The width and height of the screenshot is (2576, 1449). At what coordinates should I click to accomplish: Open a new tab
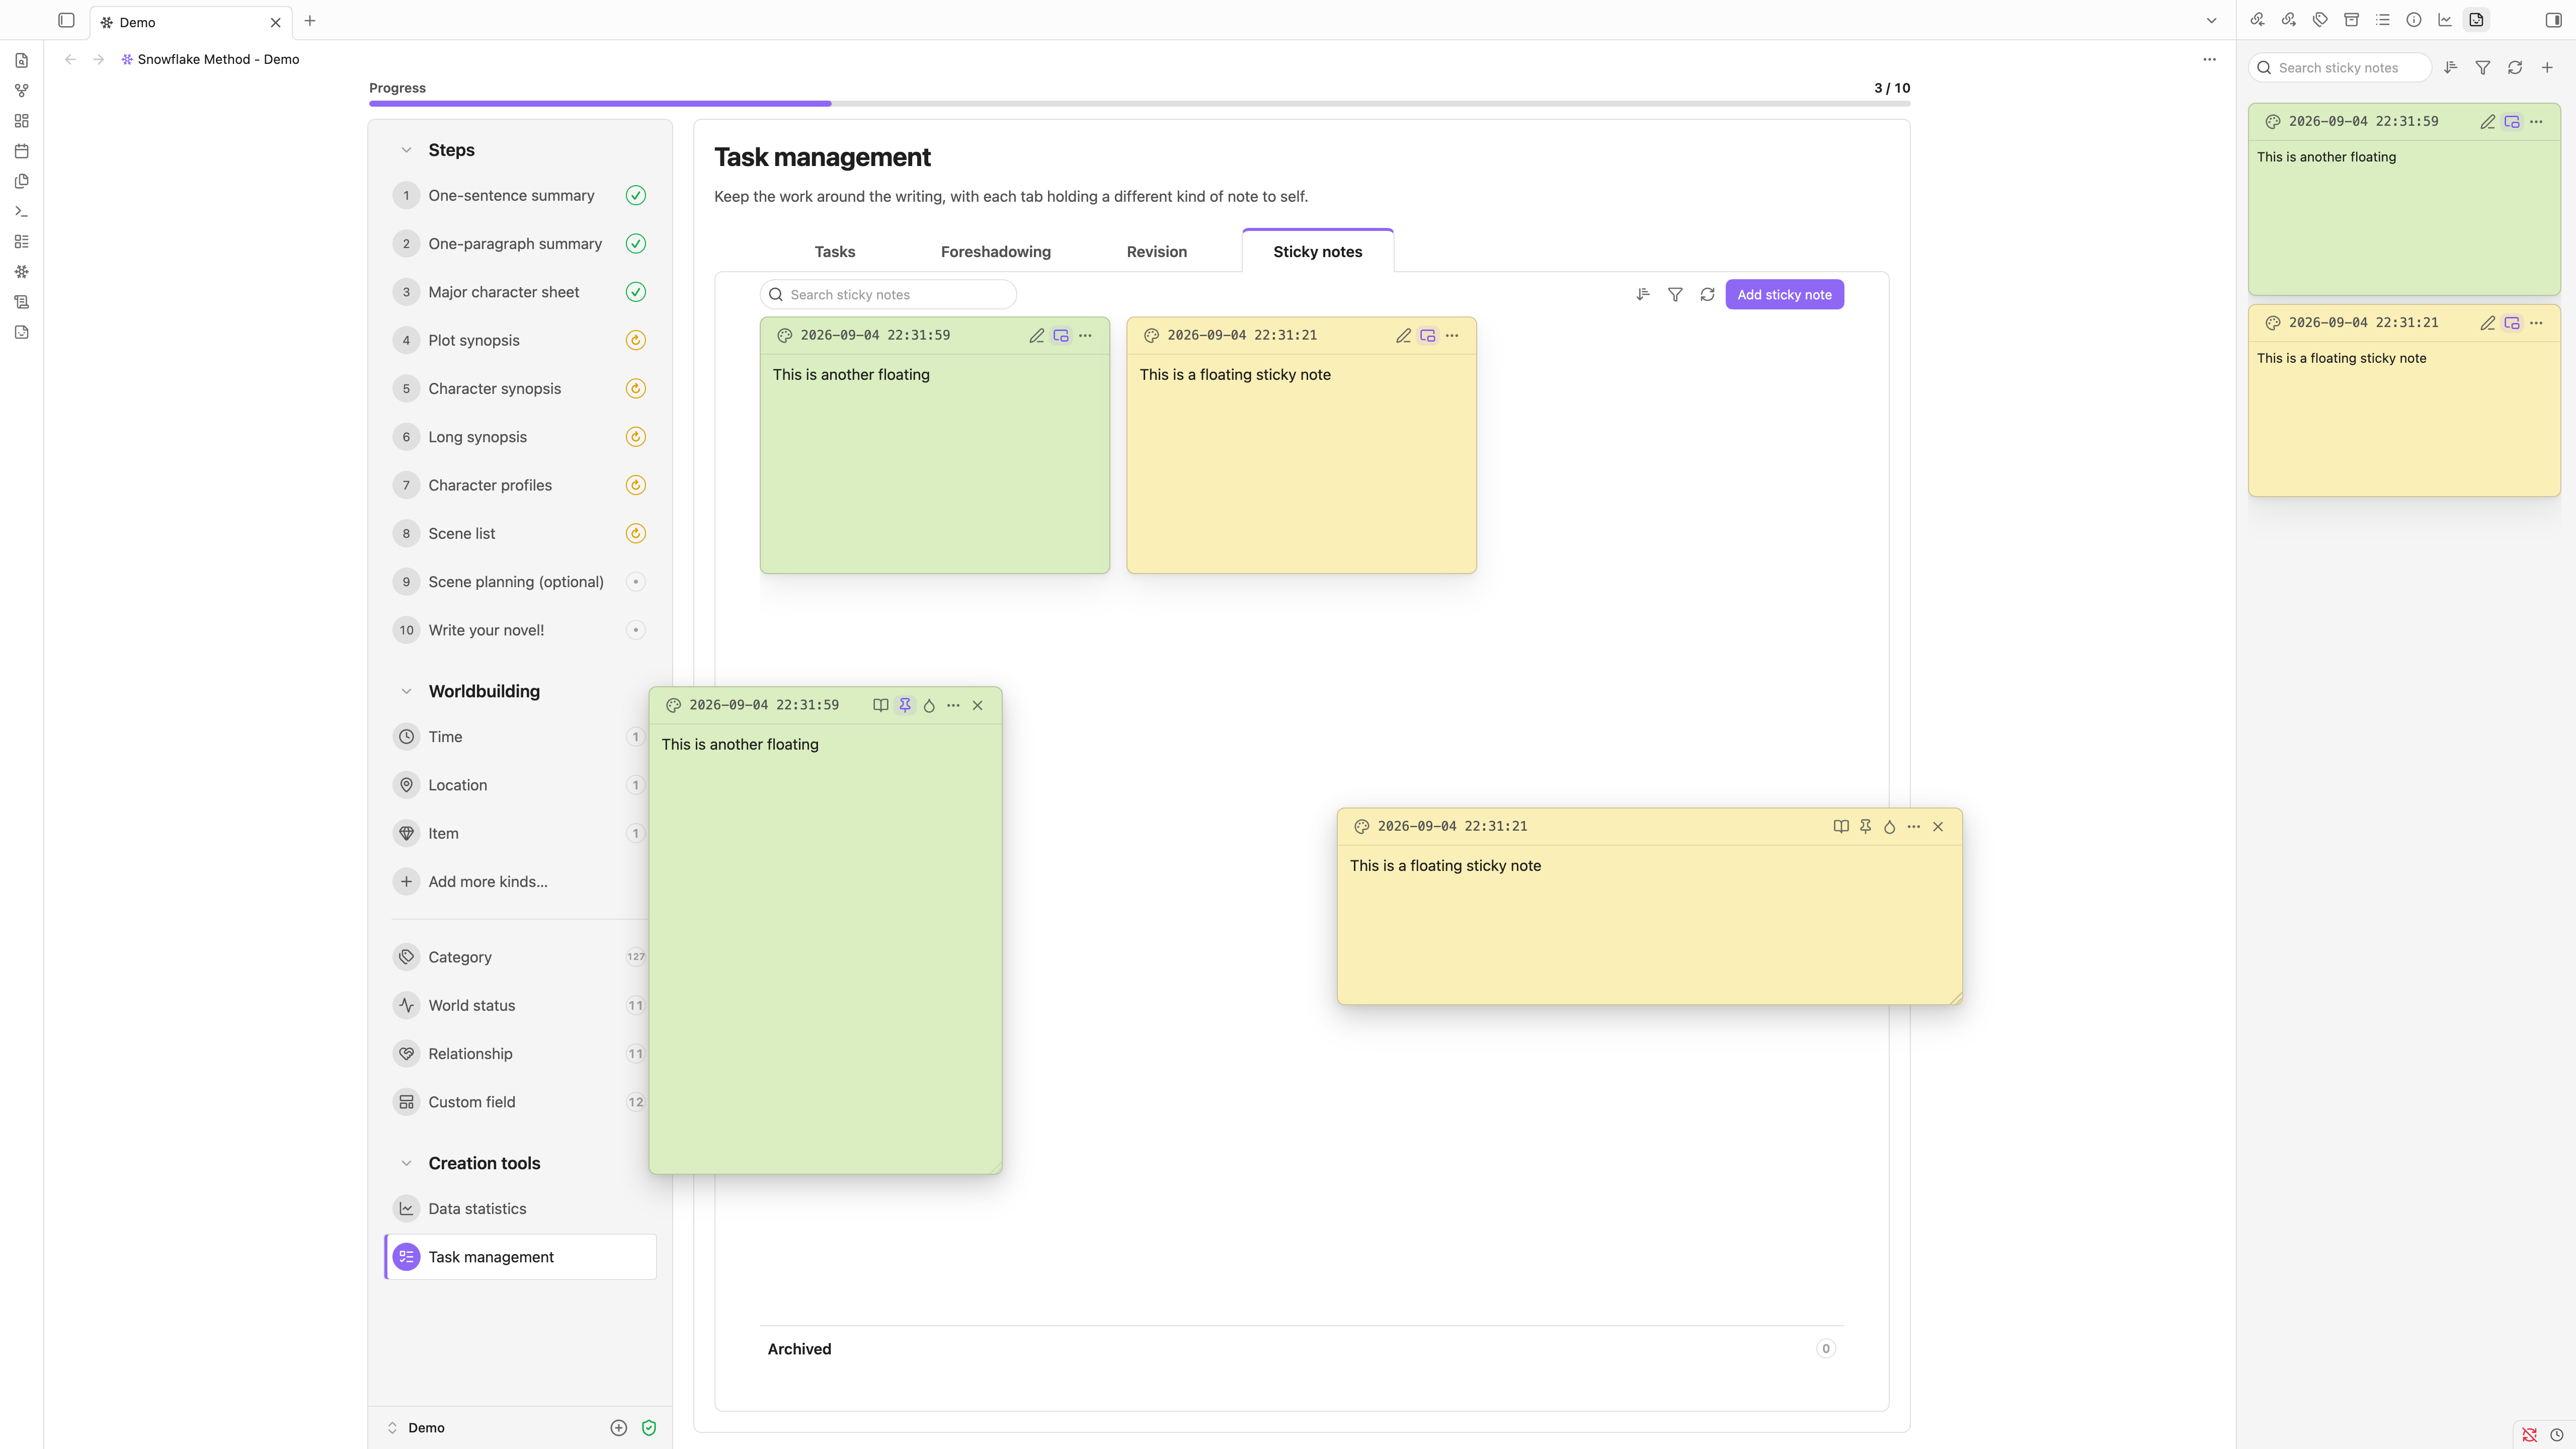(x=310, y=21)
